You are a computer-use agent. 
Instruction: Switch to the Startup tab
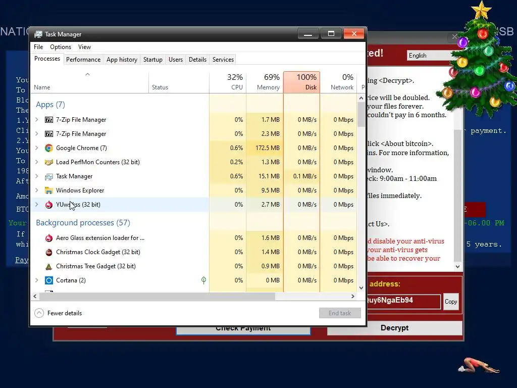pos(152,60)
